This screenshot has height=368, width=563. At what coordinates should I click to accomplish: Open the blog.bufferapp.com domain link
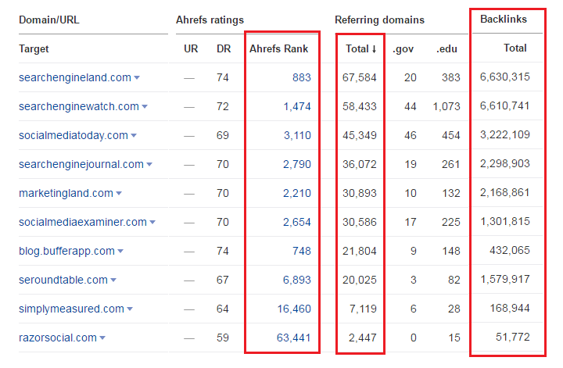(x=66, y=251)
